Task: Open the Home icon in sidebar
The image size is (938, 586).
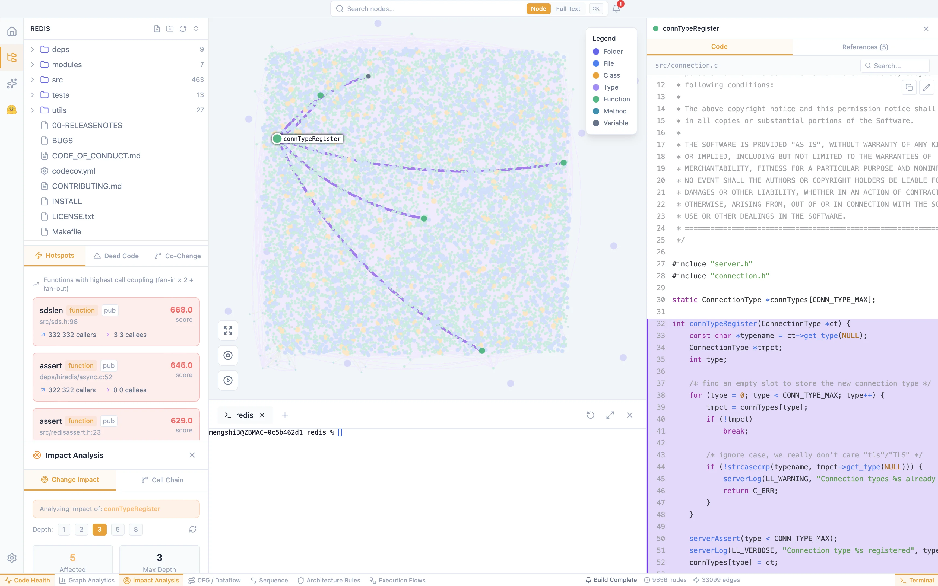Action: 12,31
